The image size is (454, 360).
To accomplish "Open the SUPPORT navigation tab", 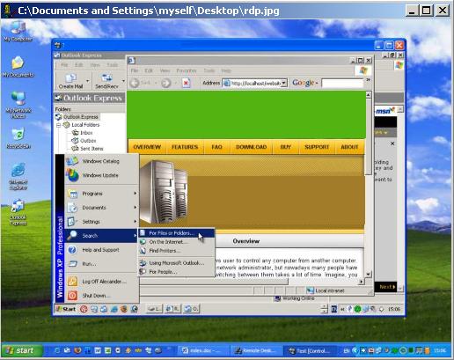I will (317, 147).
